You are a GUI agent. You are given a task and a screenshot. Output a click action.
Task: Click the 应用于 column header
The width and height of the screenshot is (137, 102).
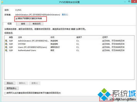[x=105, y=37]
